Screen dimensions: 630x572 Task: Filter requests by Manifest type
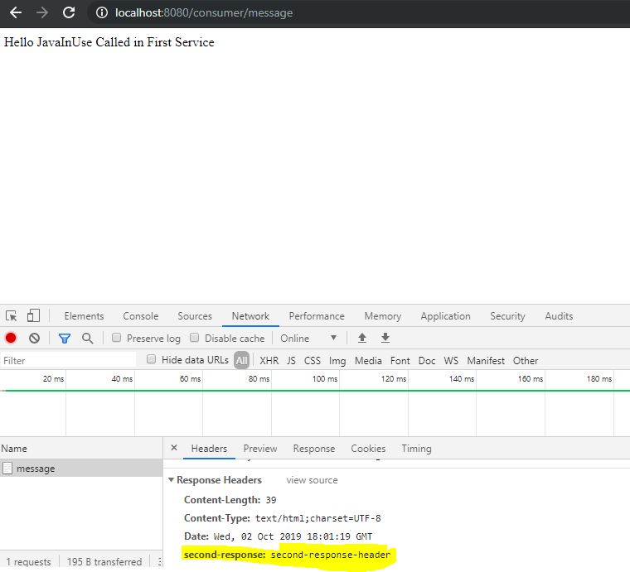(x=486, y=361)
